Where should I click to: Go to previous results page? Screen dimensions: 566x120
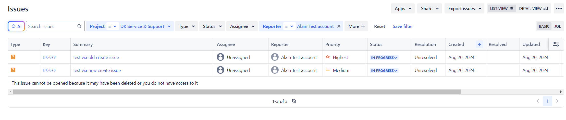(538, 101)
